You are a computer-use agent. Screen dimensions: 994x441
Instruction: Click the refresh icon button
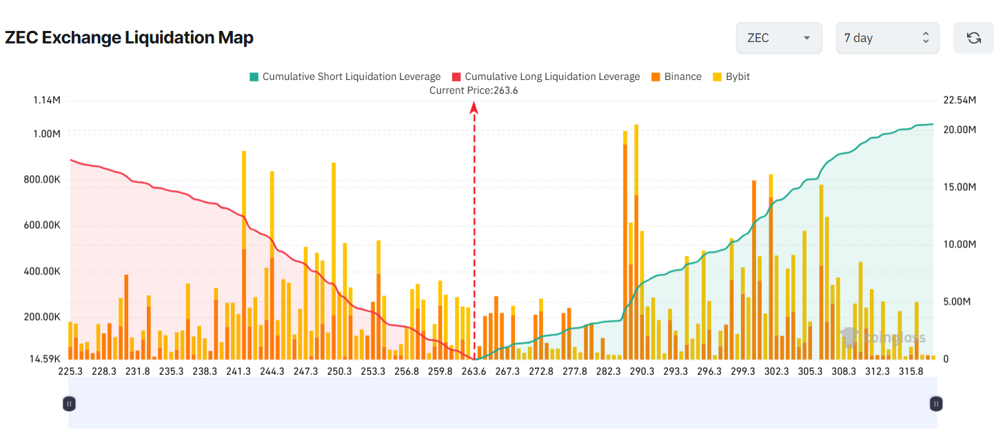click(973, 38)
